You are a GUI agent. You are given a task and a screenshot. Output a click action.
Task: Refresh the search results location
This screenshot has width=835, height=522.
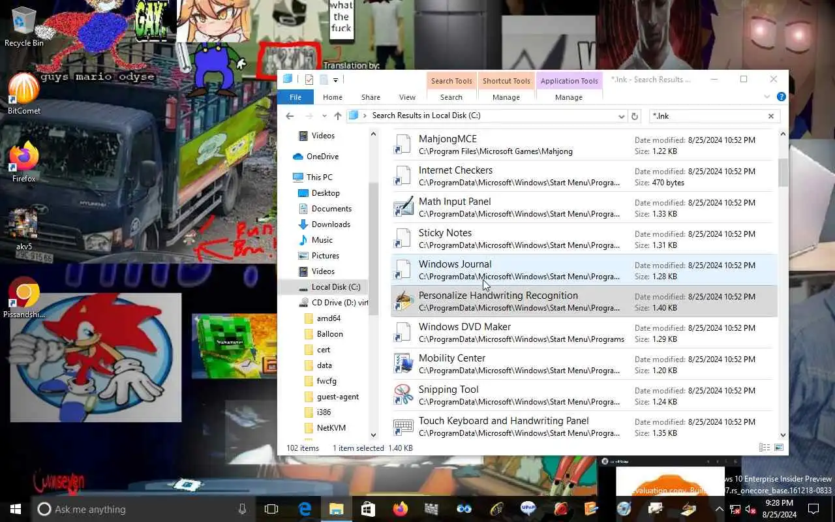click(x=634, y=116)
